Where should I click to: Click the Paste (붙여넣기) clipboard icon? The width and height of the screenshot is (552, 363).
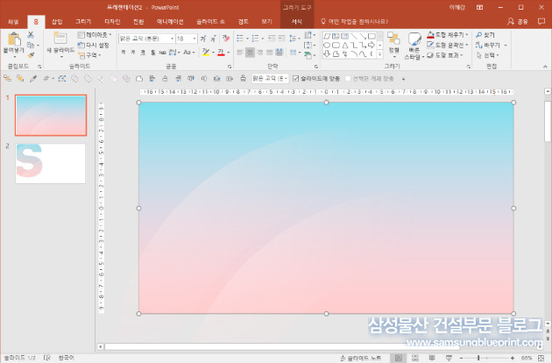coord(14,39)
